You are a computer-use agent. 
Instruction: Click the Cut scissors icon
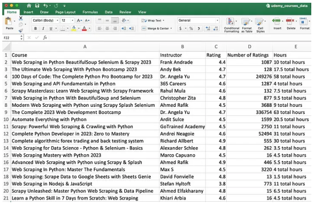pyautogui.click(x=21, y=19)
